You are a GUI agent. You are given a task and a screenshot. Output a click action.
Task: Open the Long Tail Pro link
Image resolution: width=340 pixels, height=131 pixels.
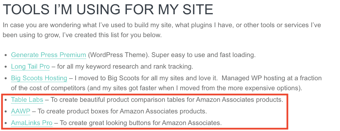click(x=30, y=66)
